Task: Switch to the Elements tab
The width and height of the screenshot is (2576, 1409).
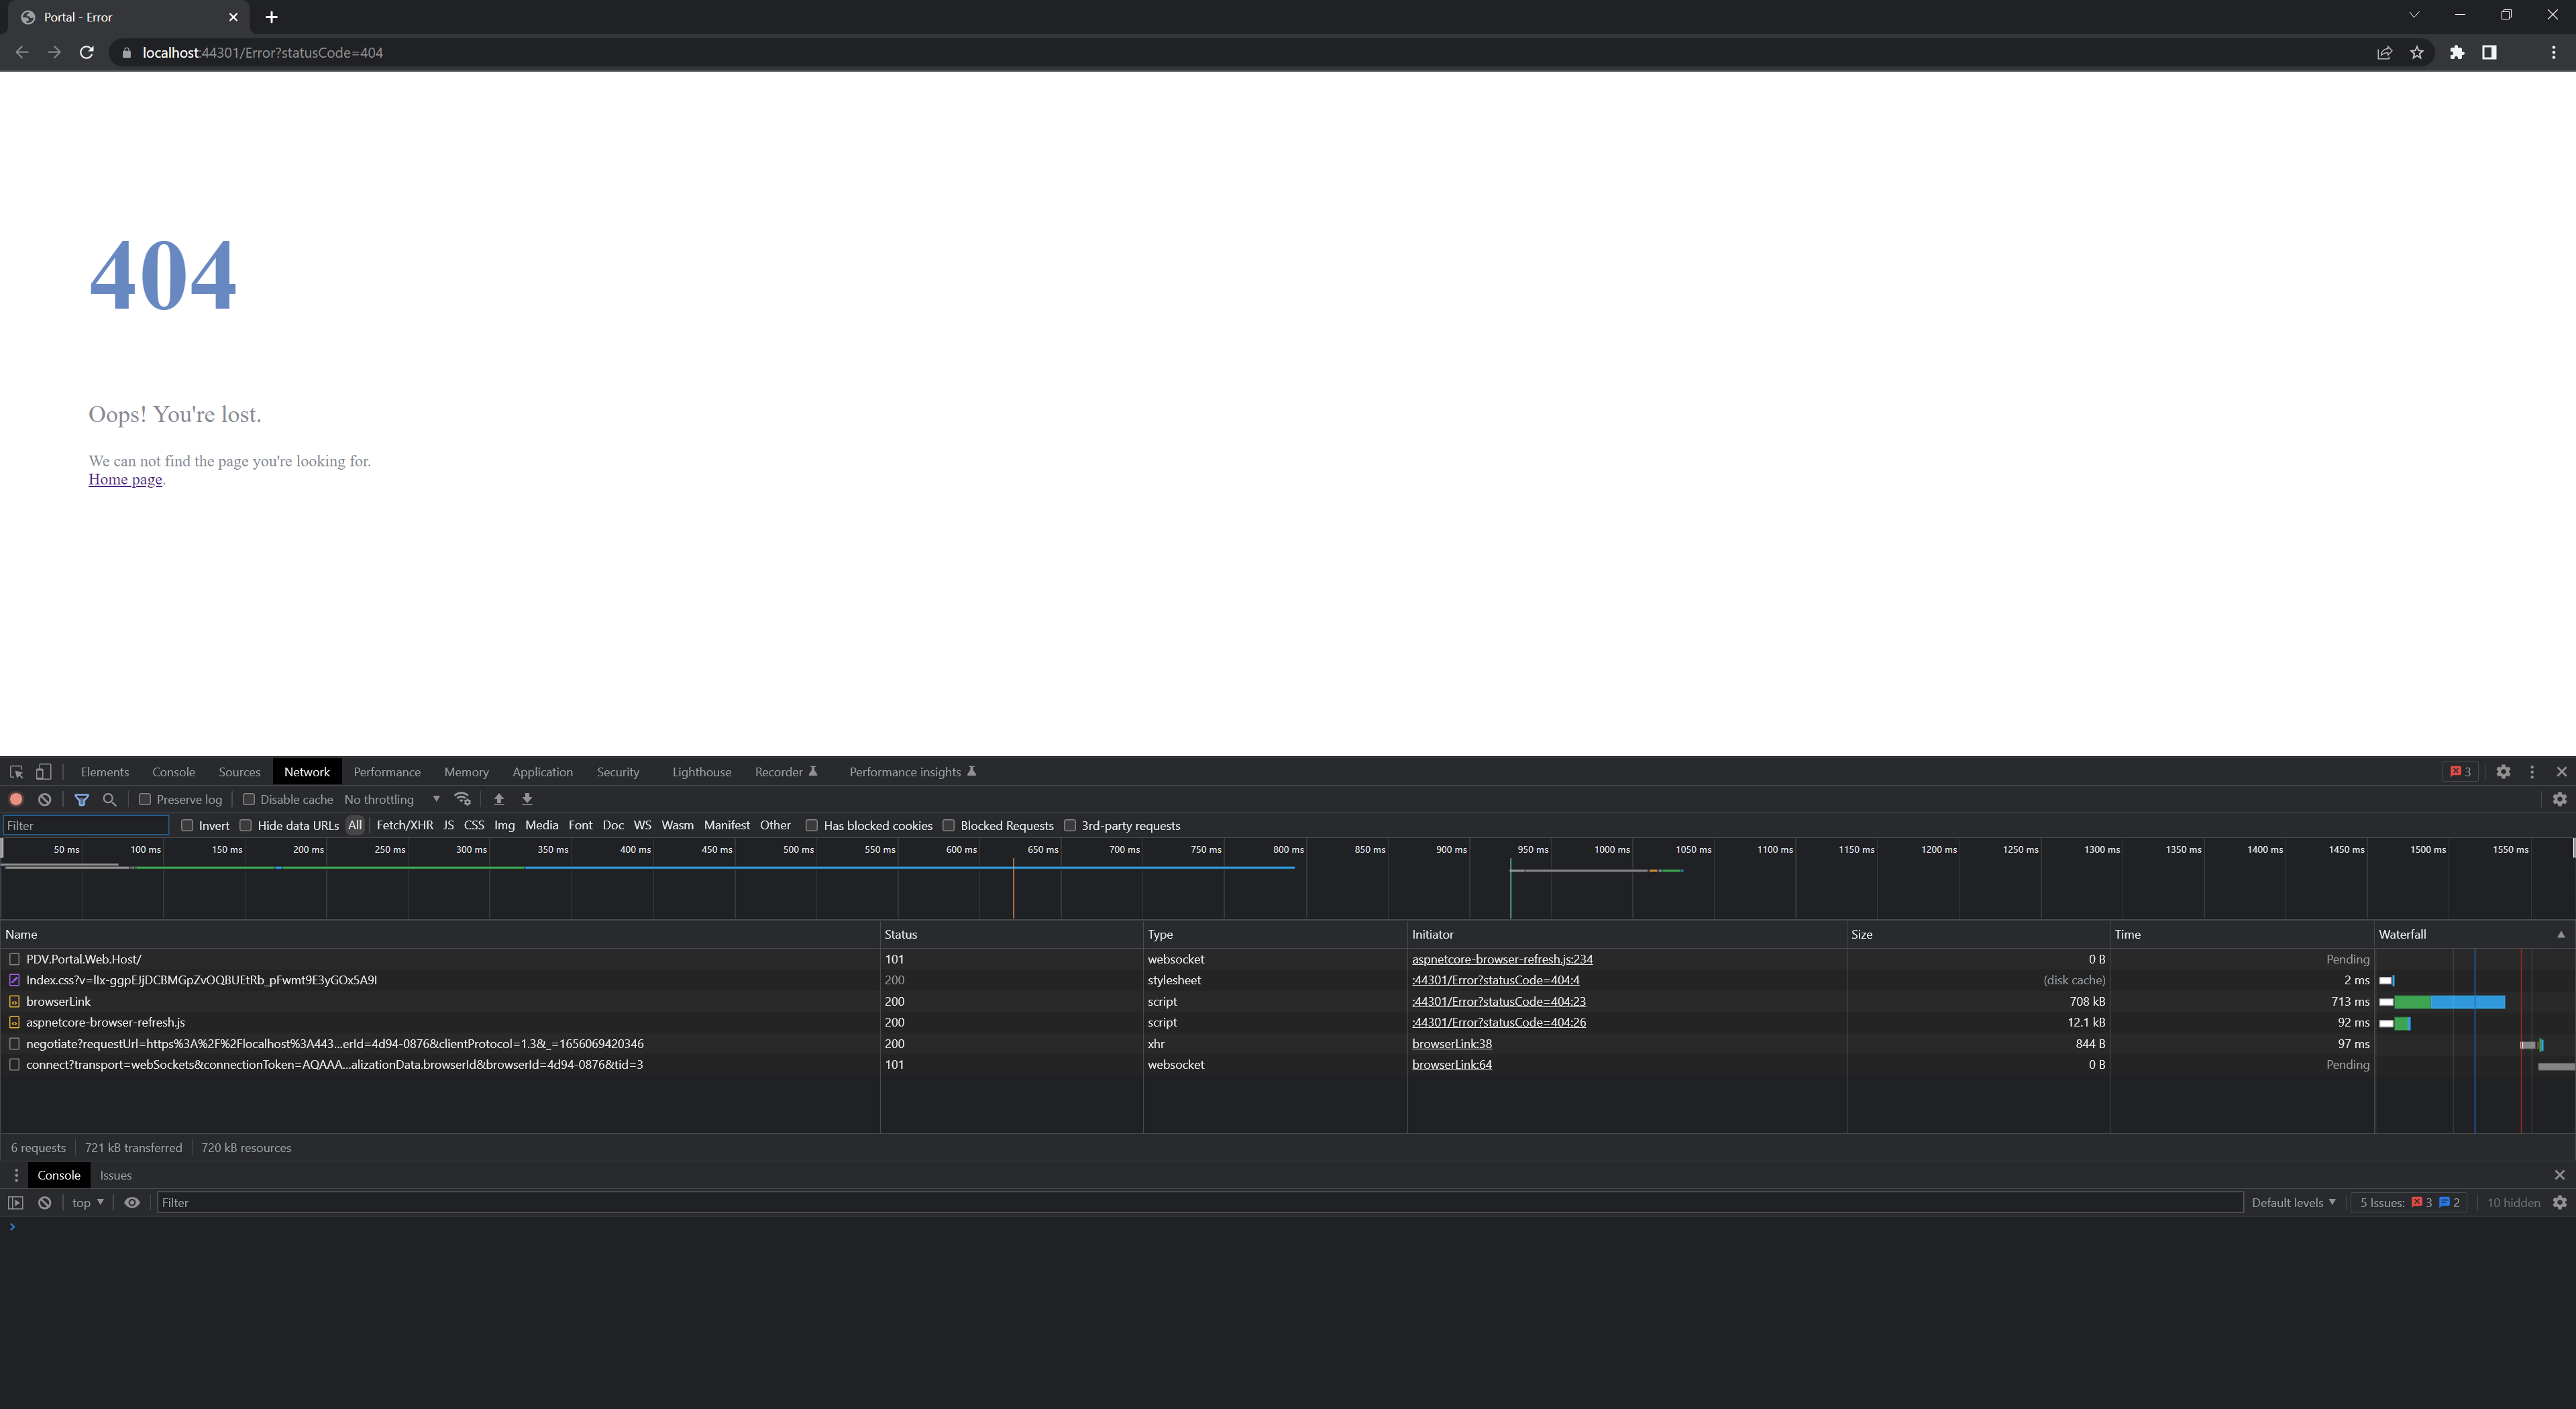Action: (x=105, y=772)
